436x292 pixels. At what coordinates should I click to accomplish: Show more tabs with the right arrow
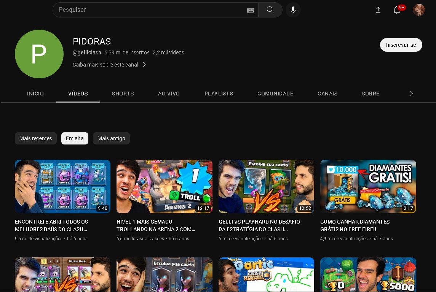pos(412,94)
